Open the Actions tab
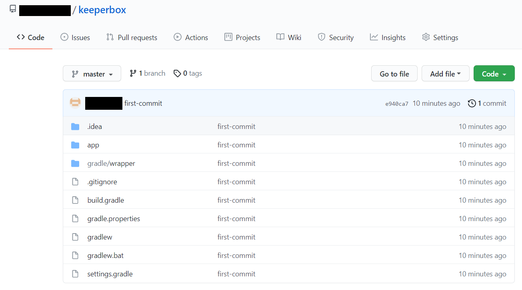Viewport: 522px width, 290px height. [x=191, y=37]
